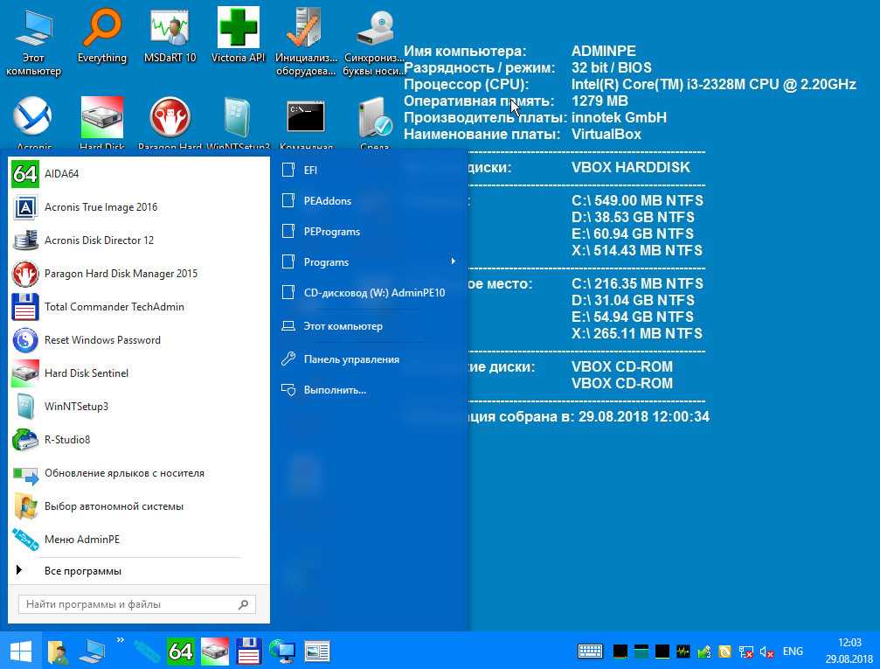Show hidden taskbar toolbar items chevron

tap(120, 640)
